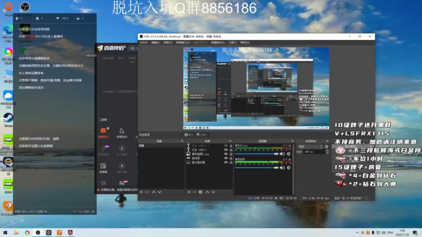Open transition properties gear next to 淡出

tap(327, 146)
